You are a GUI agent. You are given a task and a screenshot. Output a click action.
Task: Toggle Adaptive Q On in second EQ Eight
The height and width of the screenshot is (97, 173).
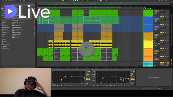[x=132, y=79]
